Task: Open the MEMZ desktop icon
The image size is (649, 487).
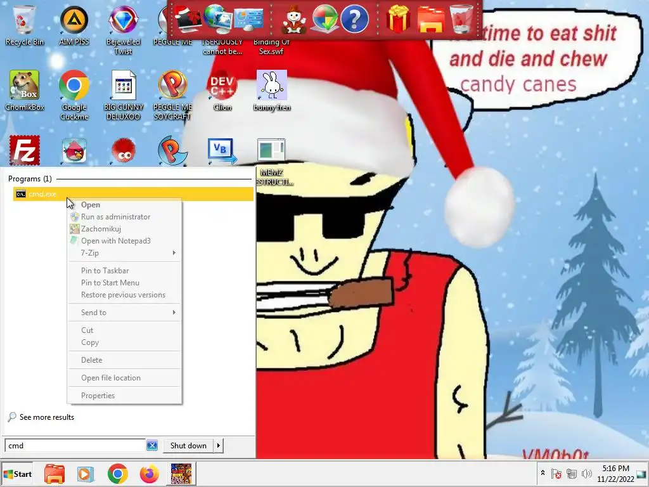Action: click(271, 162)
